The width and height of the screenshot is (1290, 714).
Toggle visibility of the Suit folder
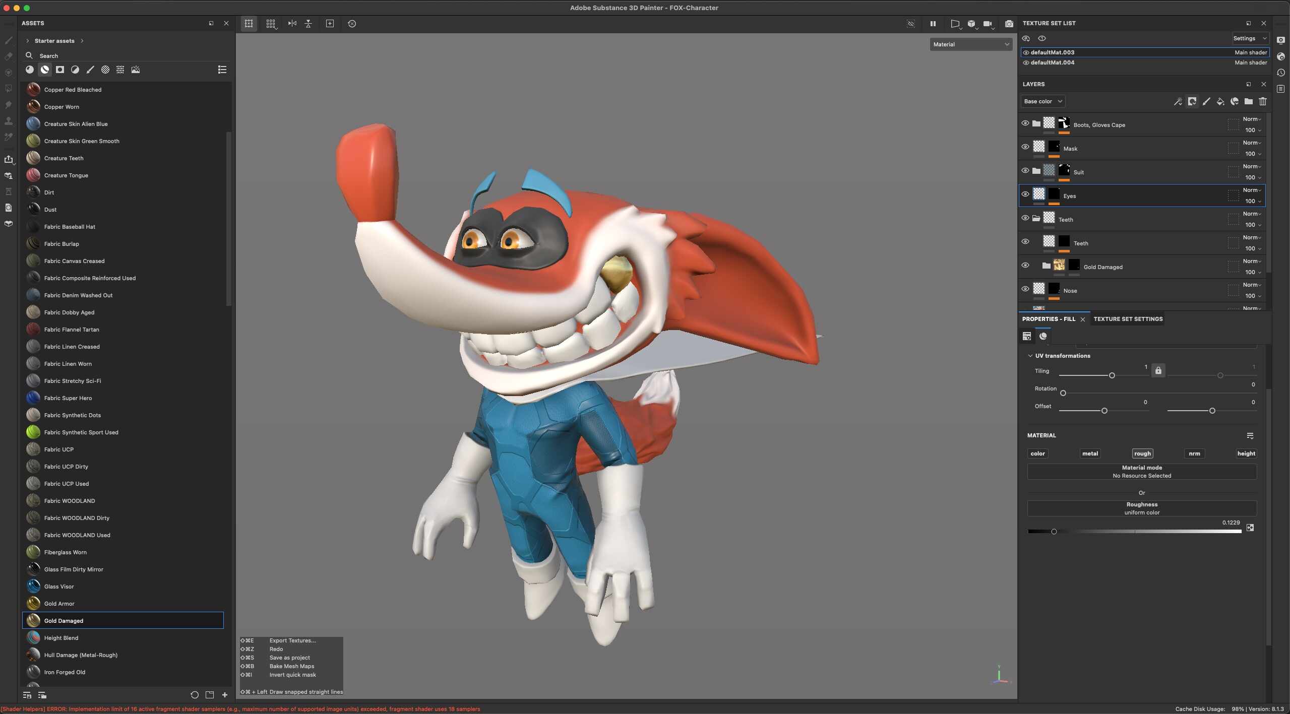pos(1025,171)
